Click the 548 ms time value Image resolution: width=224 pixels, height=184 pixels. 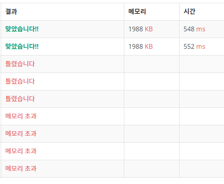tap(194, 29)
